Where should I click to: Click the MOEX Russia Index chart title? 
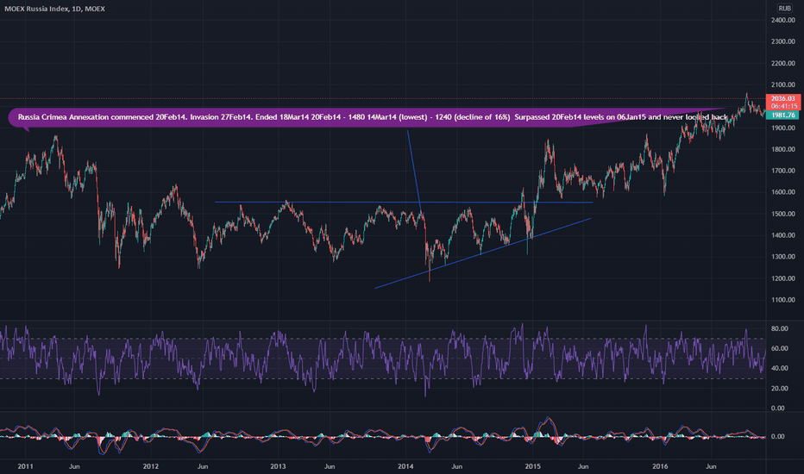coord(55,9)
